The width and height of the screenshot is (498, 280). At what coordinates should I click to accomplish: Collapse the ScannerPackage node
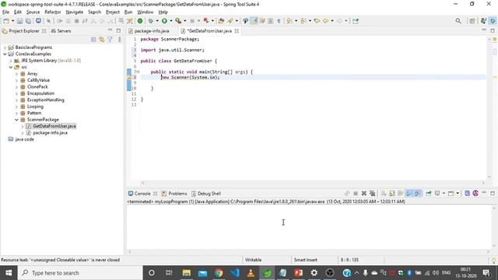[16, 120]
